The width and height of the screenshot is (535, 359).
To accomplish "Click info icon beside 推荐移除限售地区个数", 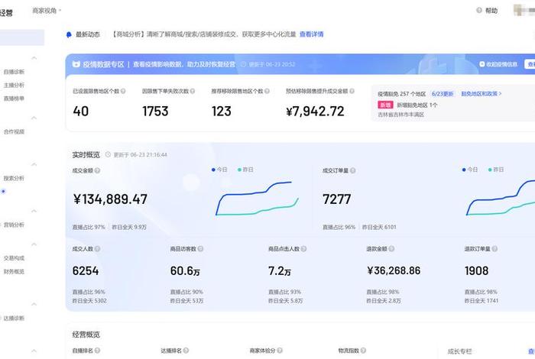I will click(267, 91).
